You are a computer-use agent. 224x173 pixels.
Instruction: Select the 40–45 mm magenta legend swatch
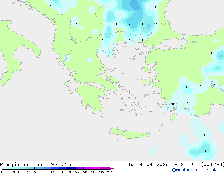(x=96, y=168)
